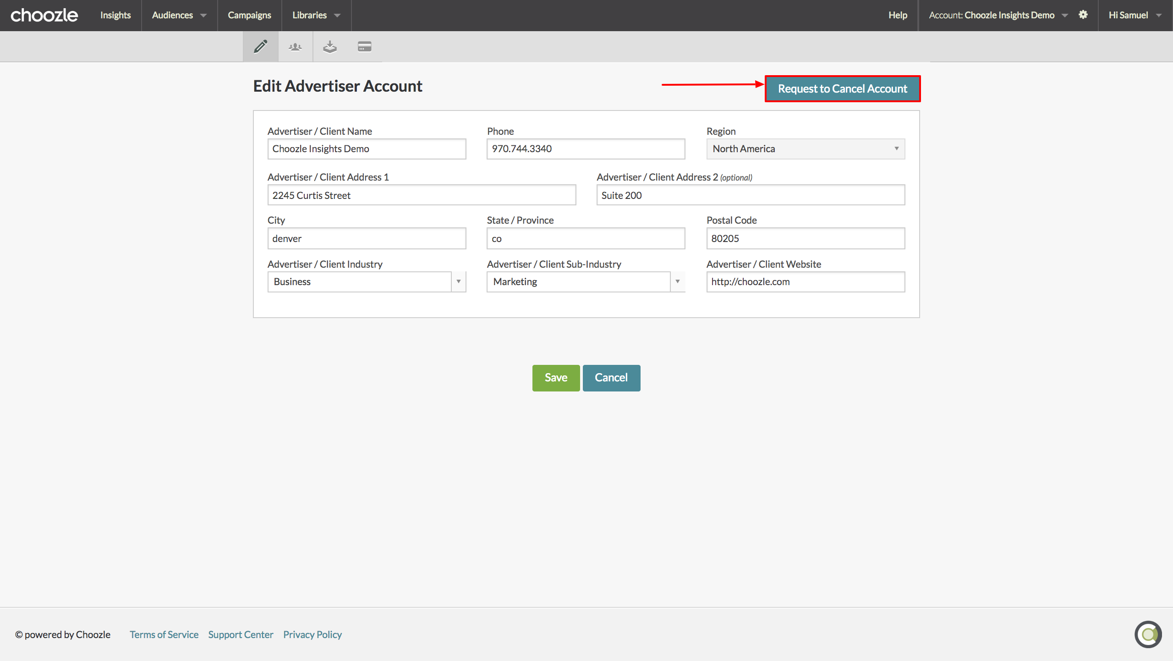Open the Insights menu item
The image size is (1173, 661).
pos(115,15)
